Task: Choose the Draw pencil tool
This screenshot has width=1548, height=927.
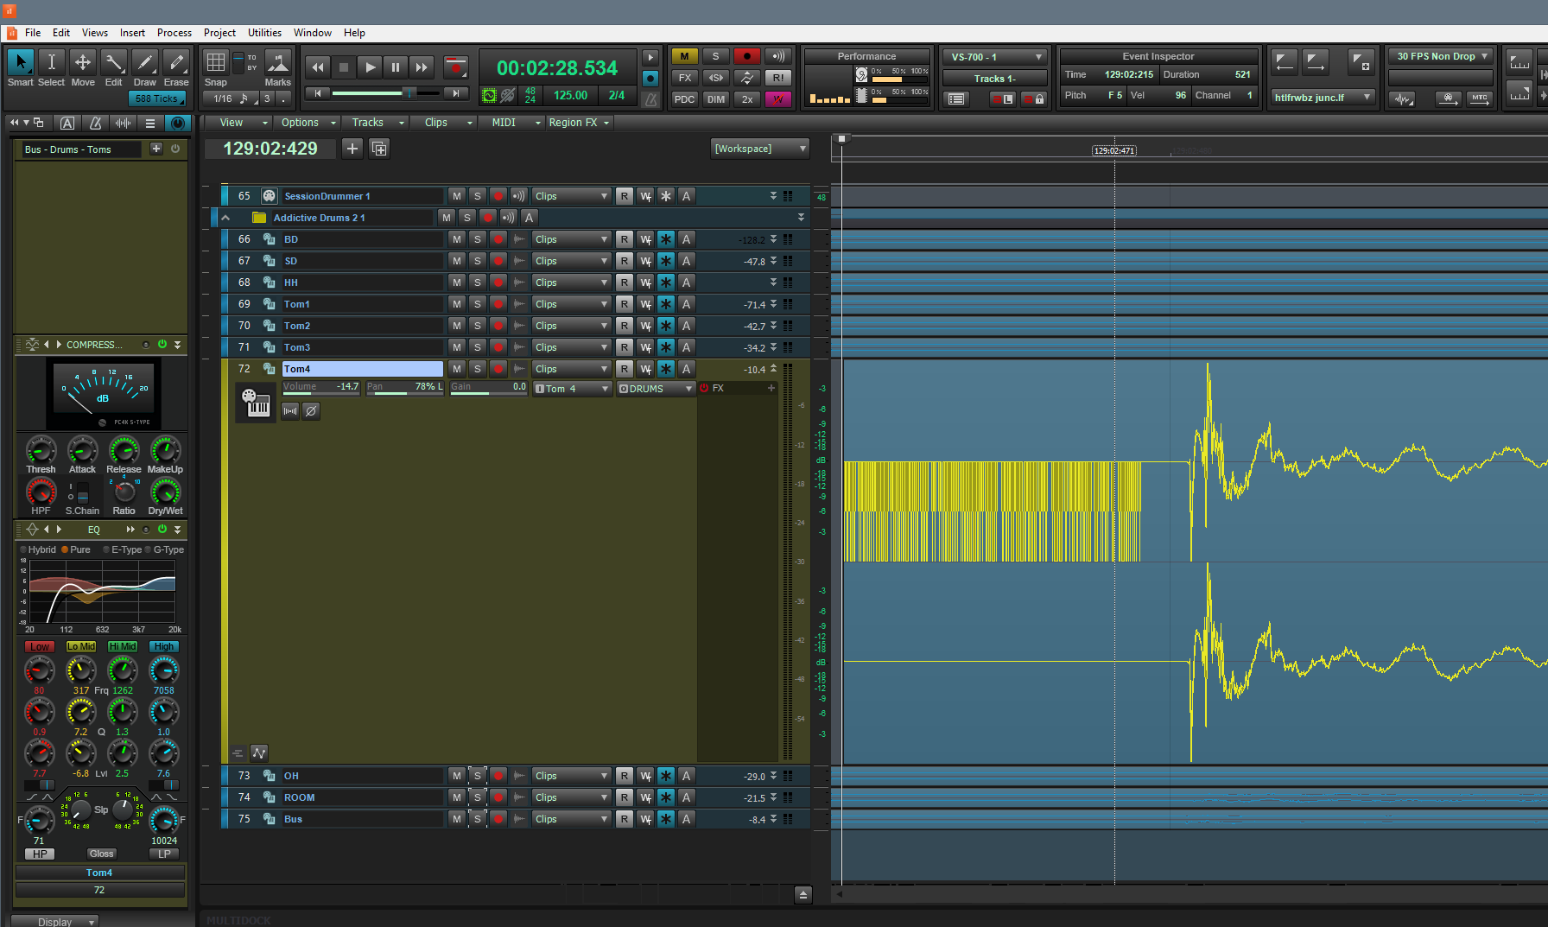Action: point(145,63)
